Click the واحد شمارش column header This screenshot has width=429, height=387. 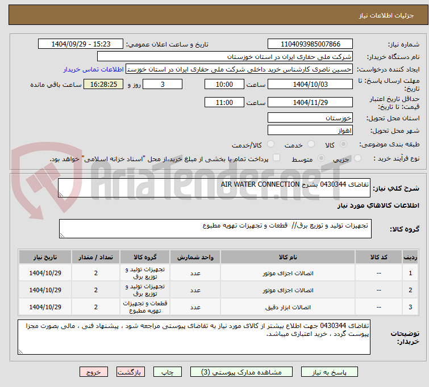coord(195,257)
